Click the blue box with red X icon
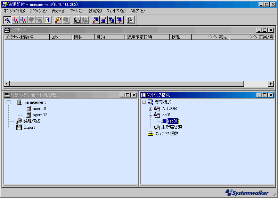This screenshot has height=198, width=278. pyautogui.click(x=120, y=20)
